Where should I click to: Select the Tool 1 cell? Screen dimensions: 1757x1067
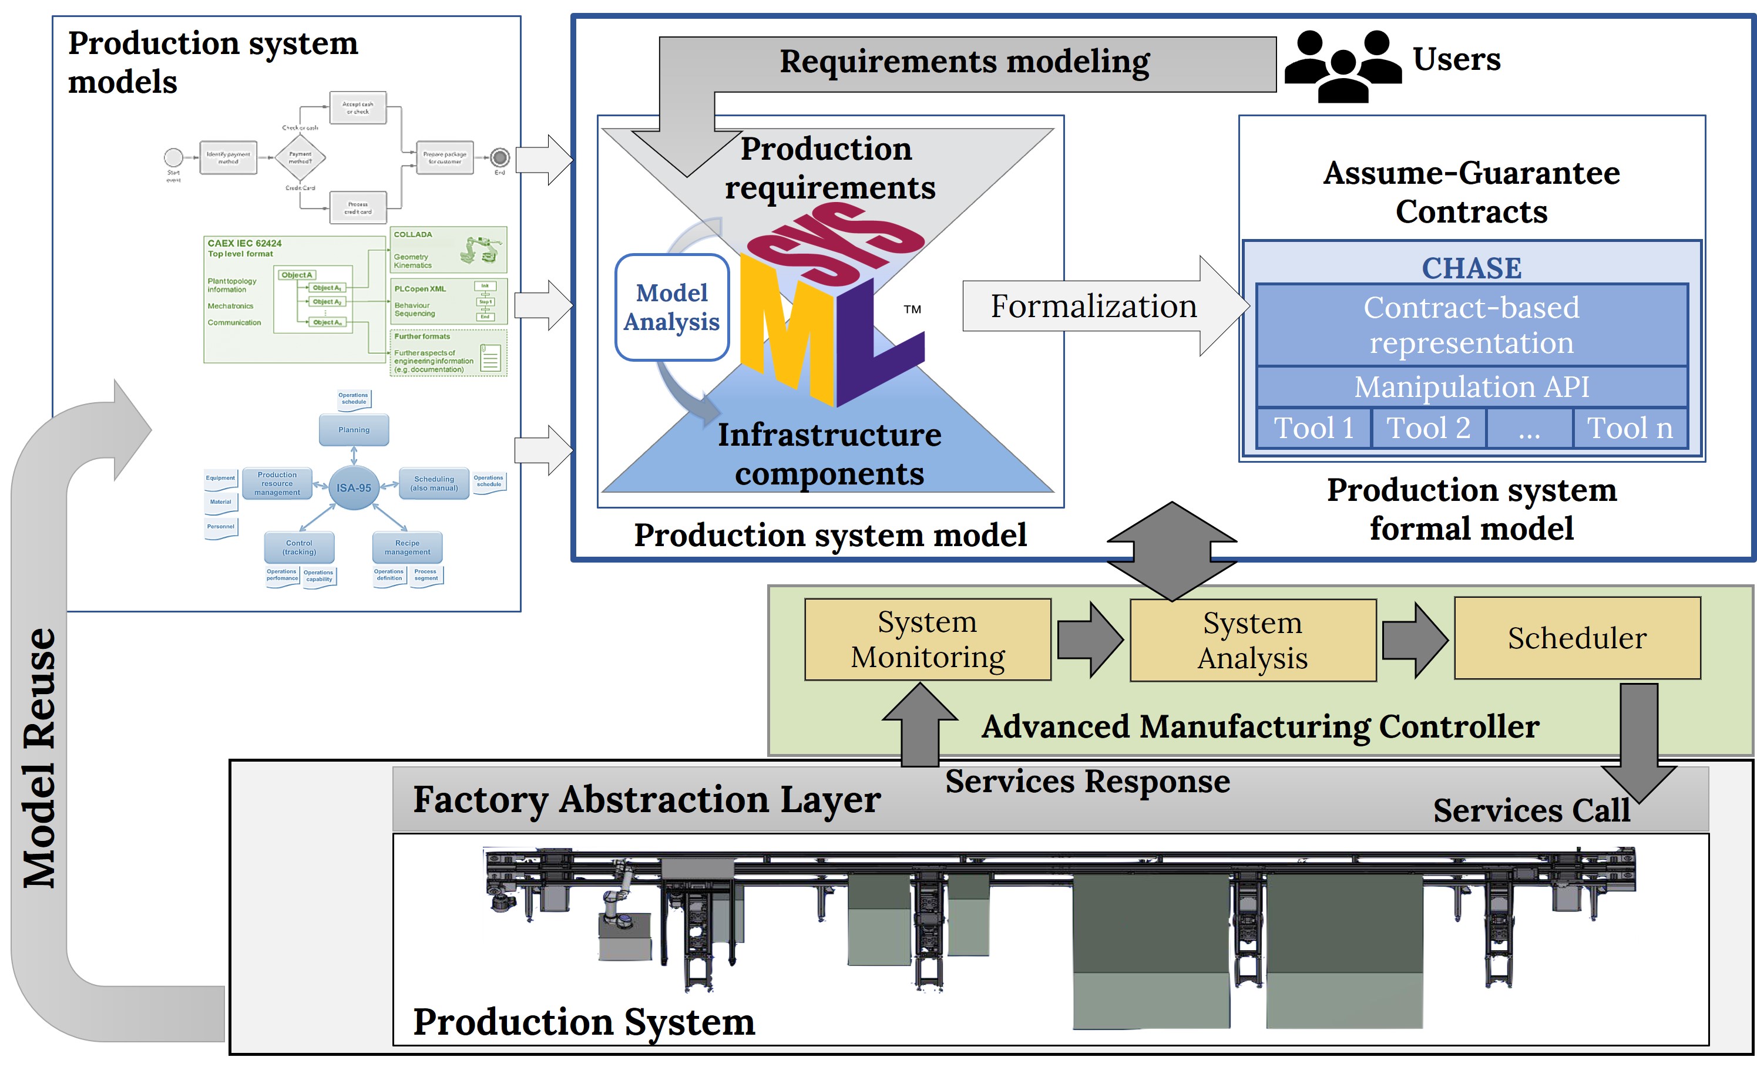1313,428
